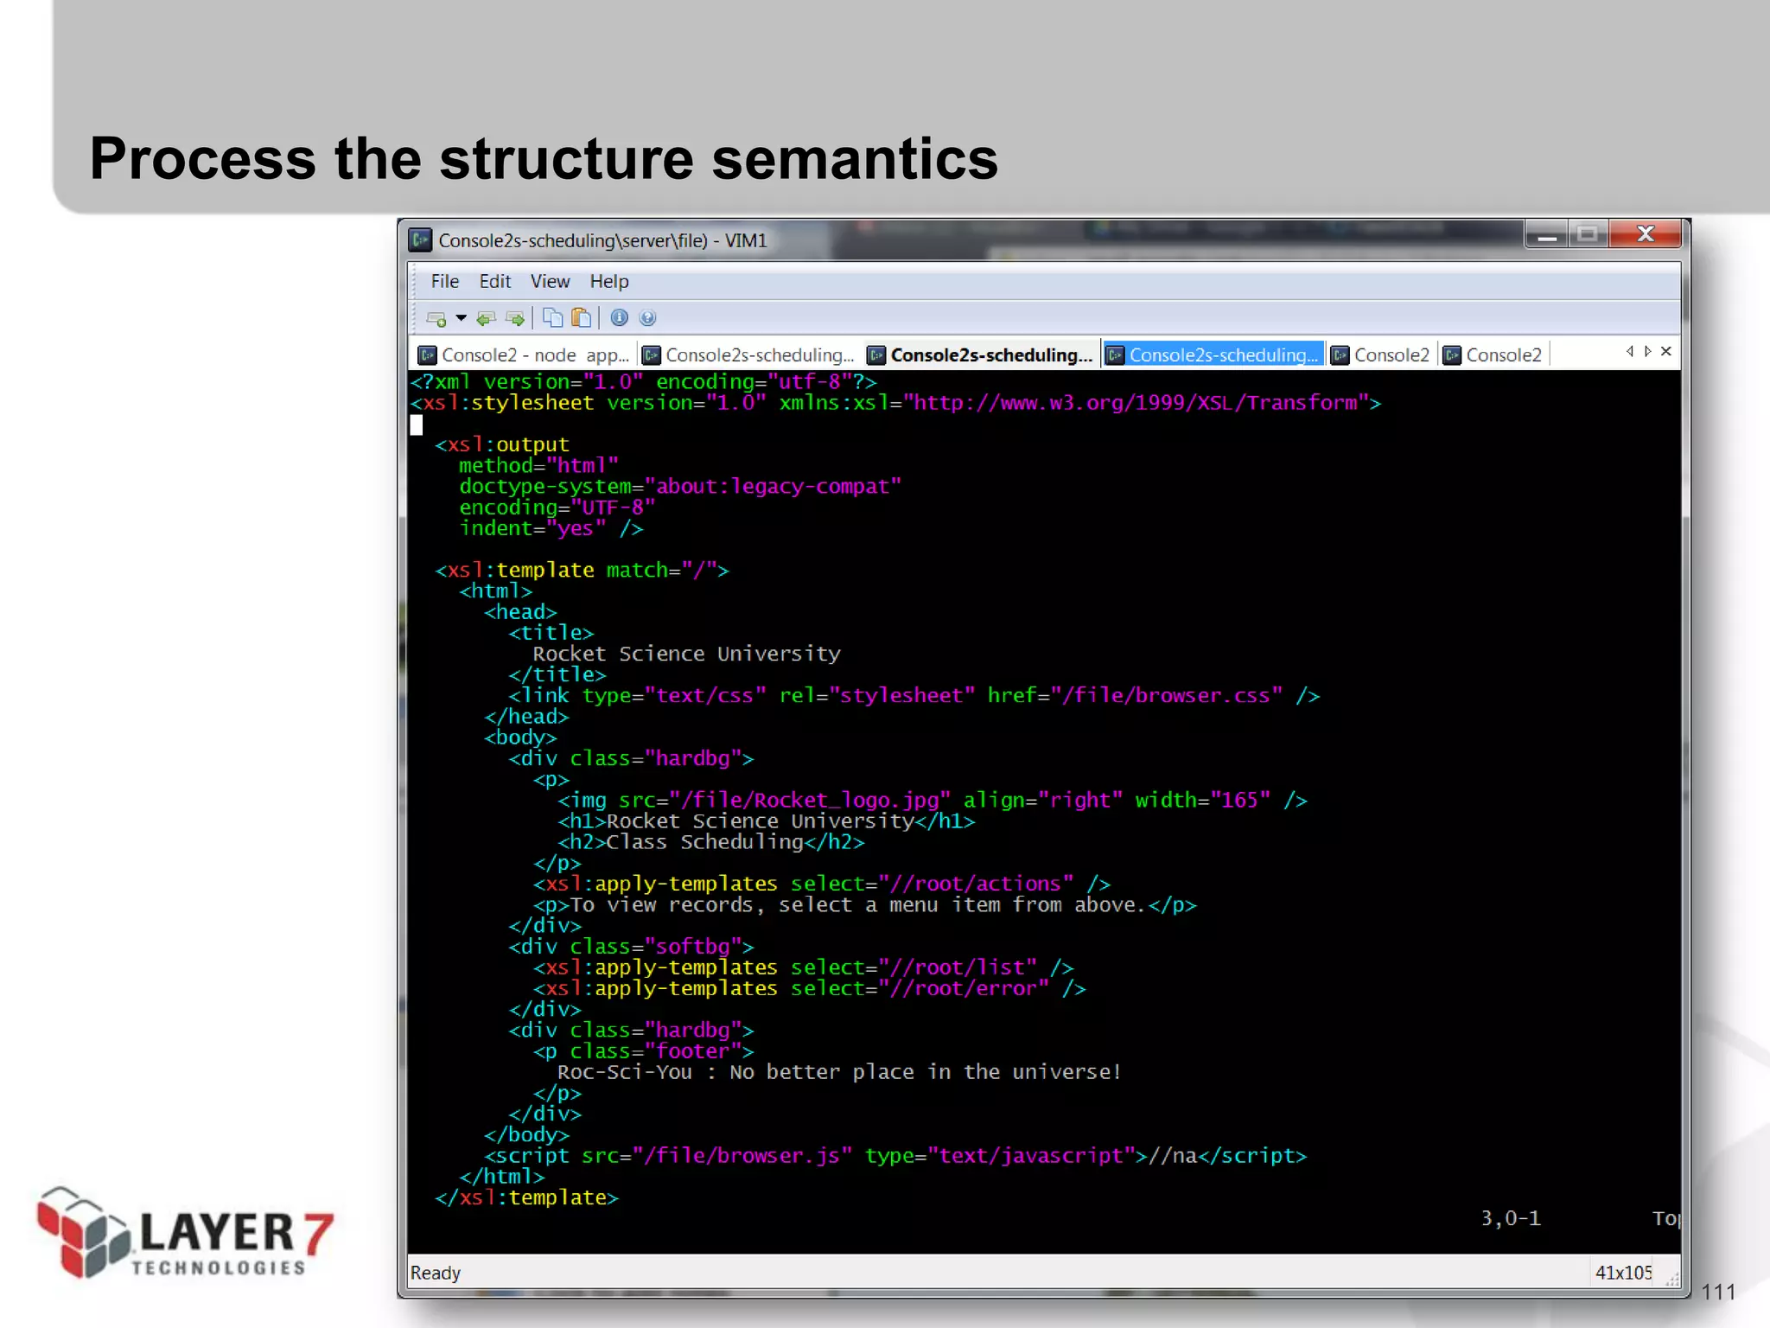Image resolution: width=1770 pixels, height=1328 pixels.
Task: Click the '3,0-1' cursor position indicator
Action: (1511, 1219)
